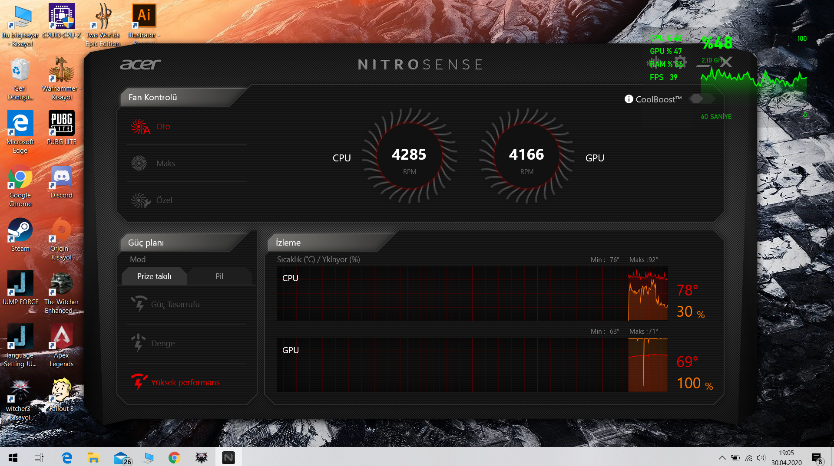Open NitroSense settings gear
This screenshot has height=466, width=834.
679,62
